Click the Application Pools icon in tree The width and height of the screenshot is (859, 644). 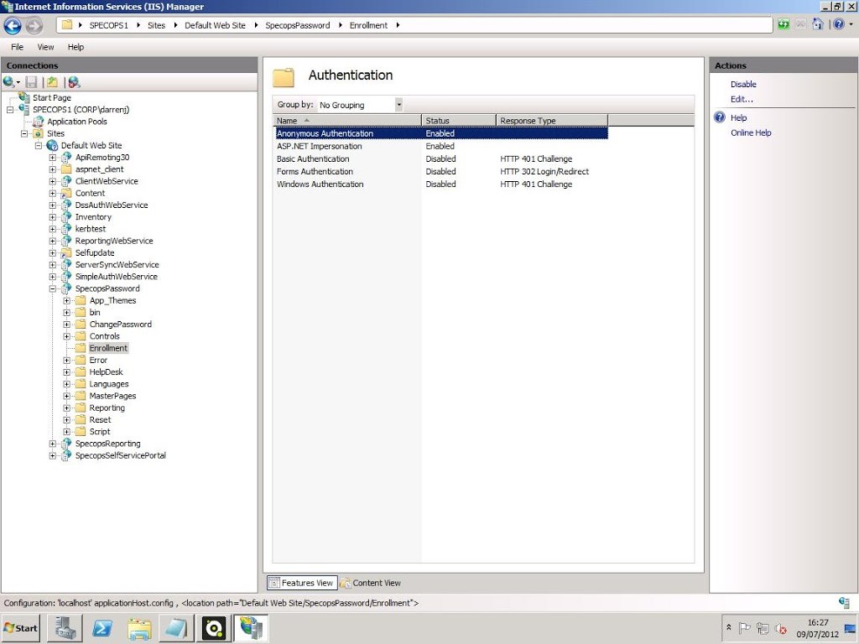pyautogui.click(x=39, y=122)
